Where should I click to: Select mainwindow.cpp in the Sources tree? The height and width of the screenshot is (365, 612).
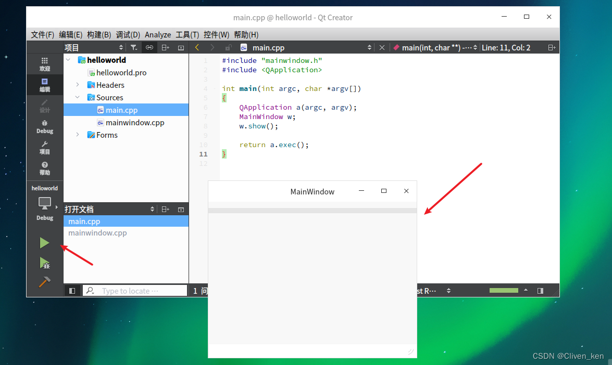135,122
